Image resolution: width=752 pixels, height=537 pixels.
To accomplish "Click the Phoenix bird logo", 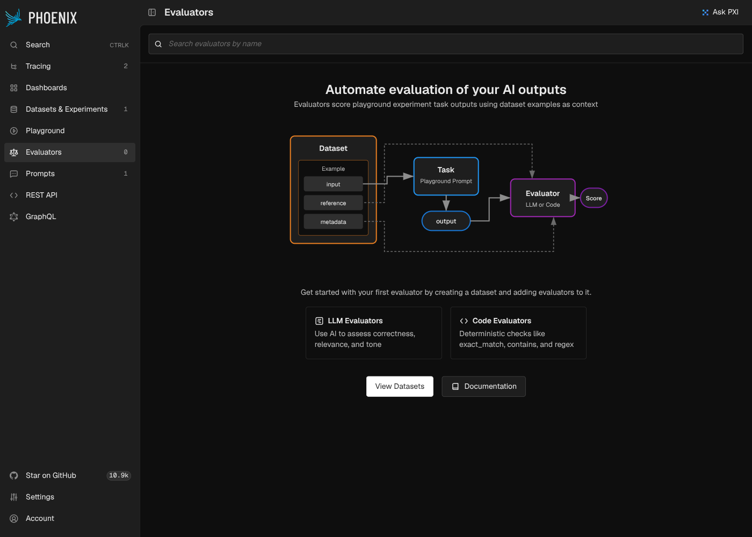I will pos(13,18).
